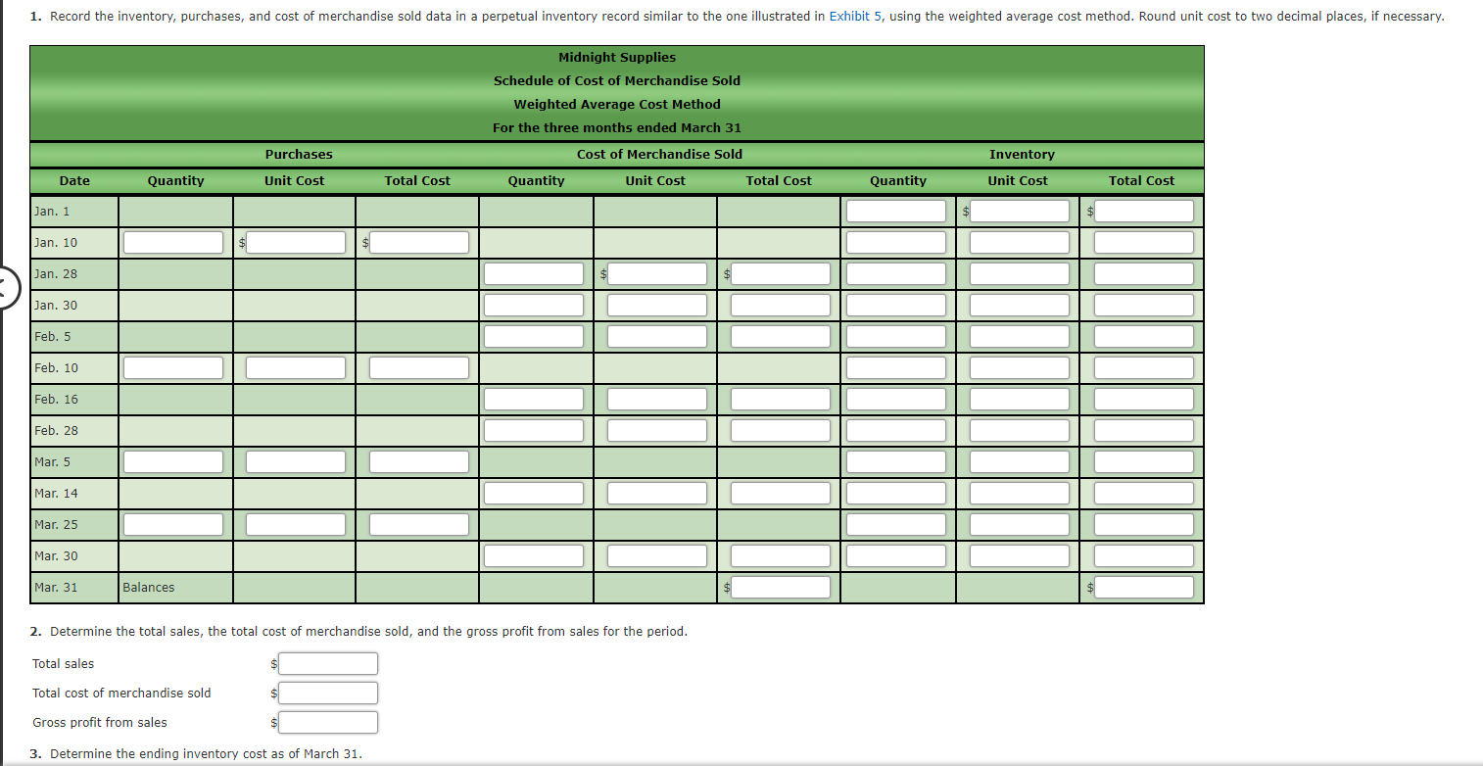Click Feb. 10 Purchases Unit Cost field
1483x766 pixels.
pos(296,367)
